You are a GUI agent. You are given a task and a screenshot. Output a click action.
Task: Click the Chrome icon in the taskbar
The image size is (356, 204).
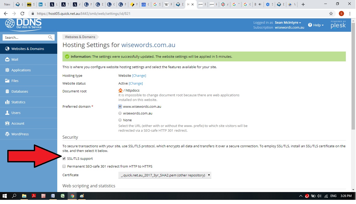point(72,196)
